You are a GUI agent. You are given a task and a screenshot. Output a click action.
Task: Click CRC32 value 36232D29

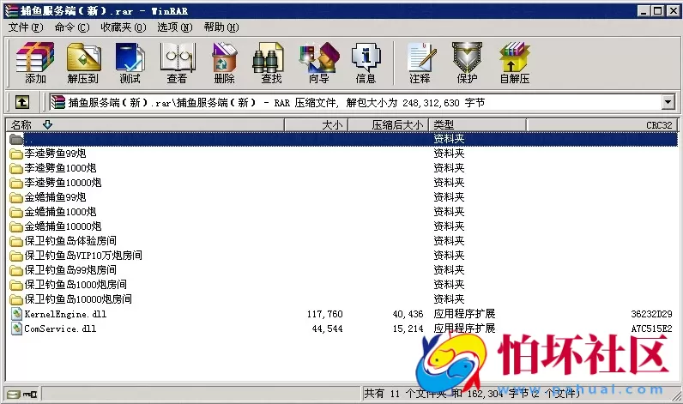651,314
